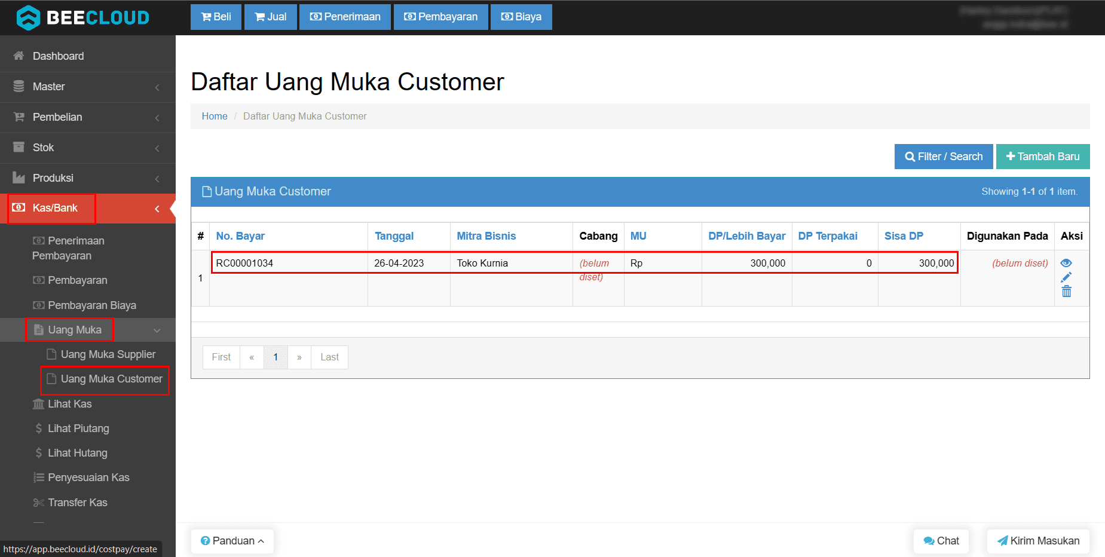Viewport: 1105px width, 557px height.
Task: Click the Produksi factory icon
Action: point(19,177)
